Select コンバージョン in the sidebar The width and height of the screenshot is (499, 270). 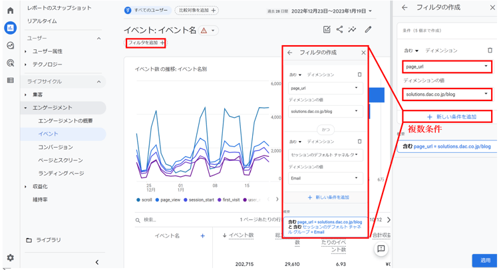(x=55, y=147)
